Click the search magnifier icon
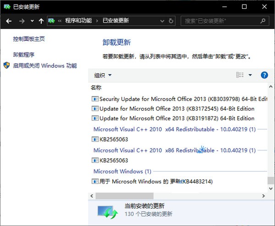This screenshot has height=226, width=275. pos(263,21)
